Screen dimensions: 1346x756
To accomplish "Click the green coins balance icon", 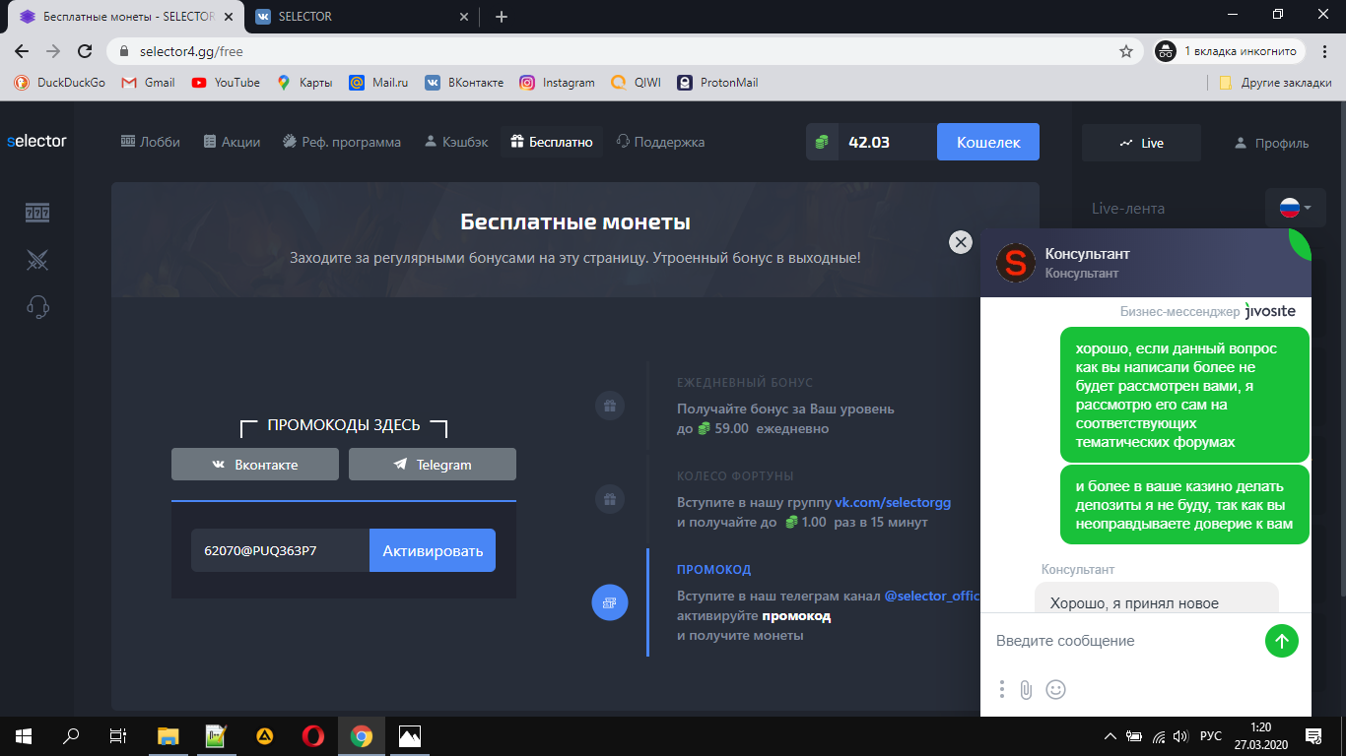I will pos(822,142).
